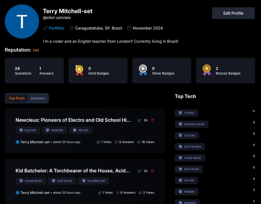Edit the Newcleus post via pencil icon

point(139,120)
